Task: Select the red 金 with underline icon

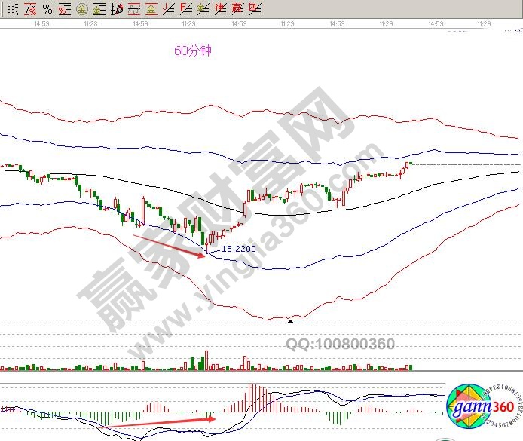Action: tap(151, 9)
